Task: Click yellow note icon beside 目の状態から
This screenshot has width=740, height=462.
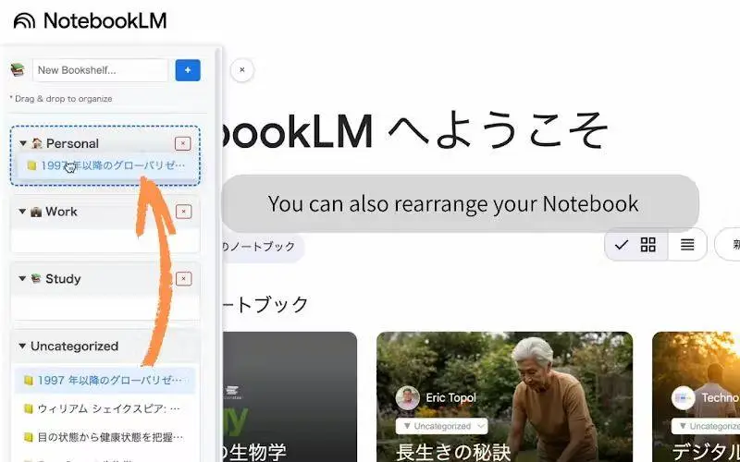Action: 29,437
